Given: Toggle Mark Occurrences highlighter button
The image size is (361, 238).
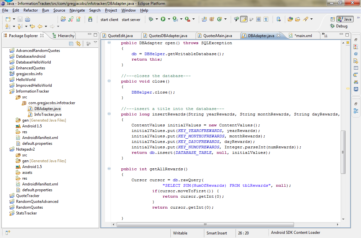Looking at the screenshot, I should 244,19.
